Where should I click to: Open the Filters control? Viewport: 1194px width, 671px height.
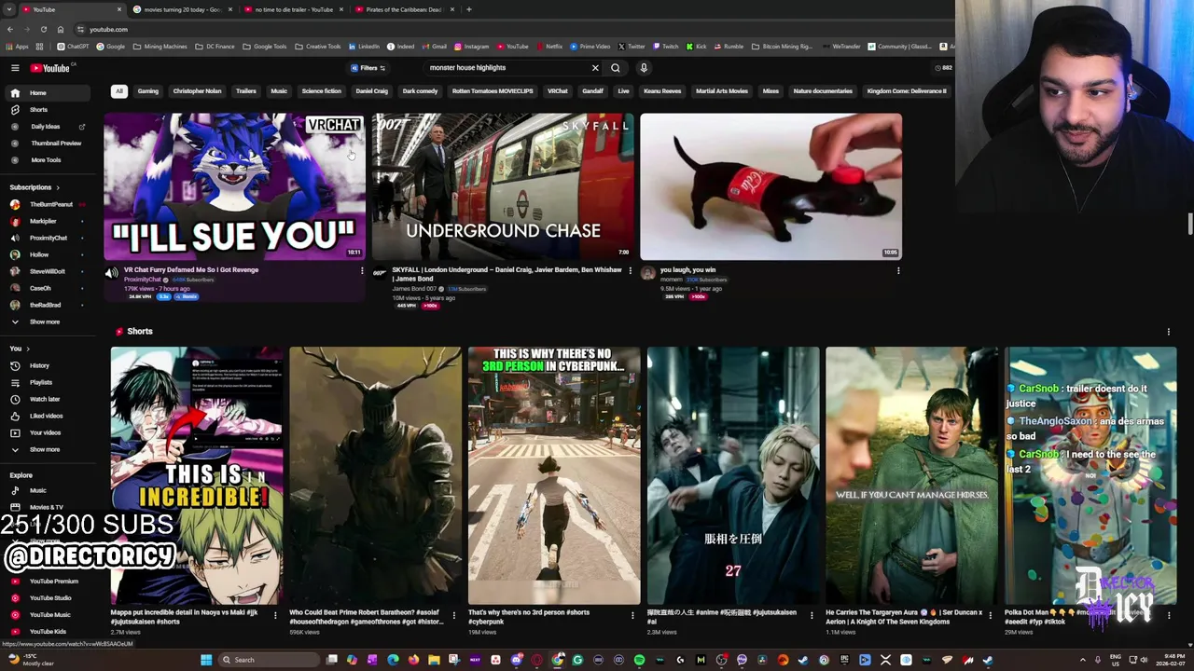point(368,68)
